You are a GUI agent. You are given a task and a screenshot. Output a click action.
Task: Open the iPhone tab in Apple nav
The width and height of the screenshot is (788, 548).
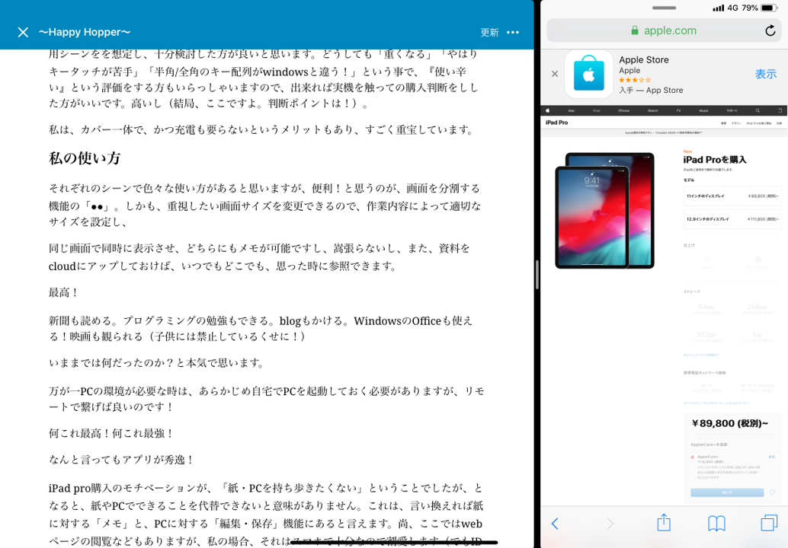623,110
